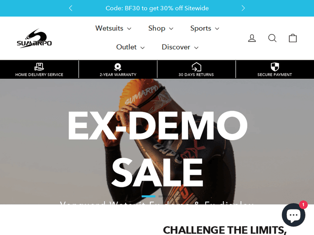Click the BF30 promo code announcement text

click(157, 8)
